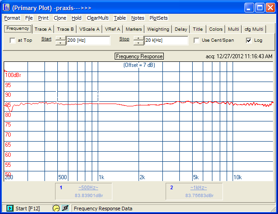Image resolution: width=278 pixels, height=214 pixels.
Task: Enable the 'at Top' checkbox
Action: (12, 40)
